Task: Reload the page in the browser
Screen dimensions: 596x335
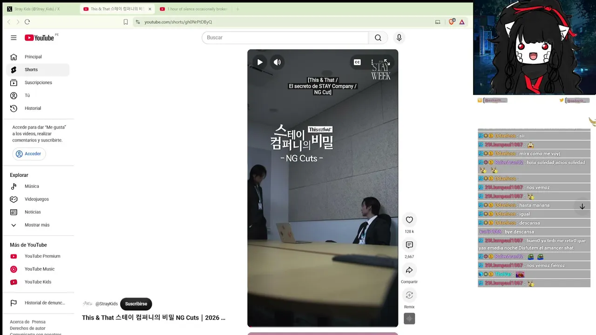Action: (27, 22)
